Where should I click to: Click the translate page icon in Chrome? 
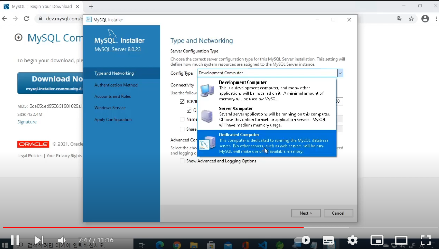(x=400, y=19)
